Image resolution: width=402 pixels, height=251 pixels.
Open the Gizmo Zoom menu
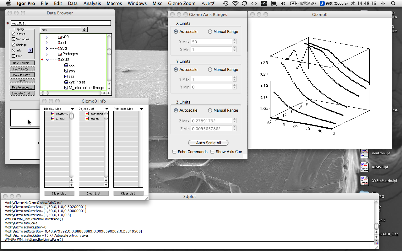pos(182,3)
